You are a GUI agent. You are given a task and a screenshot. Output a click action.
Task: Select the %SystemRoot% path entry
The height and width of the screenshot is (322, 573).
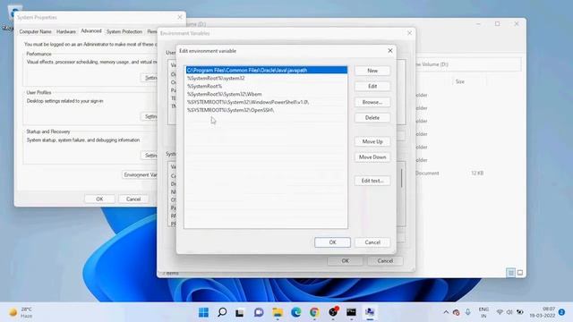click(267, 86)
